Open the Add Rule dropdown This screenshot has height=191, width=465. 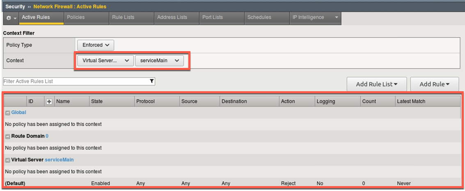(435, 84)
